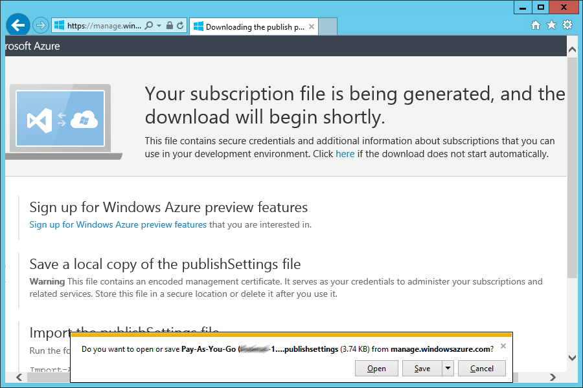Minimize the browser window
Viewport: 583px width, 388px height.
click(523, 7)
